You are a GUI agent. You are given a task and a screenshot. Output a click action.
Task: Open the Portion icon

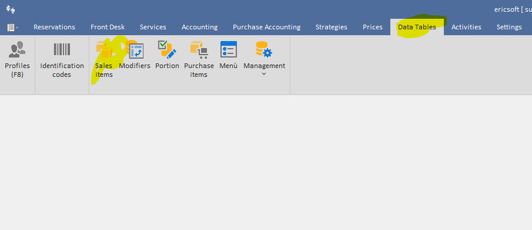click(167, 49)
